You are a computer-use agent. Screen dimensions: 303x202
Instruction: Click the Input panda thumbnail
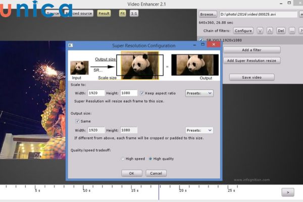coord(79,67)
